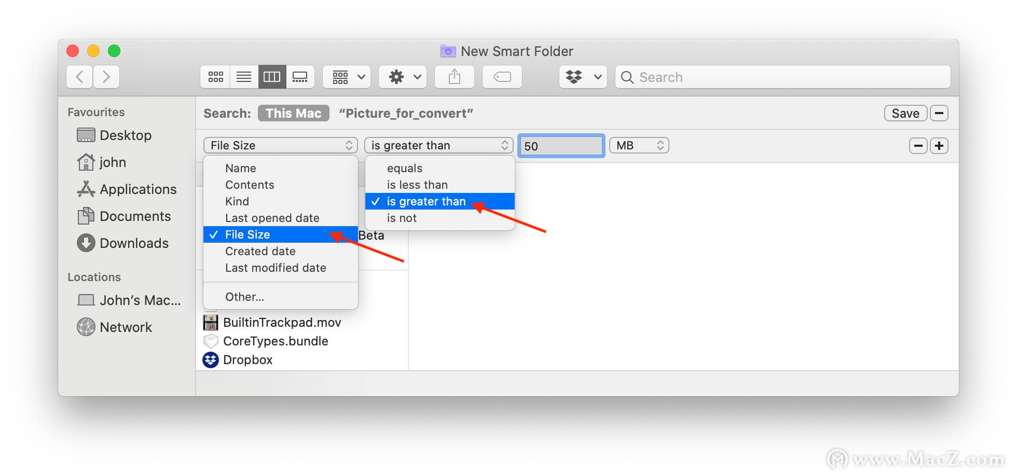Image resolution: width=1017 pixels, height=473 pixels.
Task: Select Network under Locations
Action: coord(126,327)
